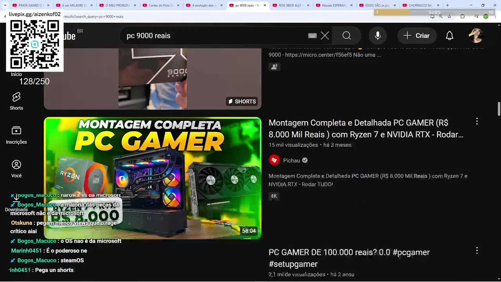Click the browser address bar URL
The width and height of the screenshot is (501, 282).
[93, 16]
